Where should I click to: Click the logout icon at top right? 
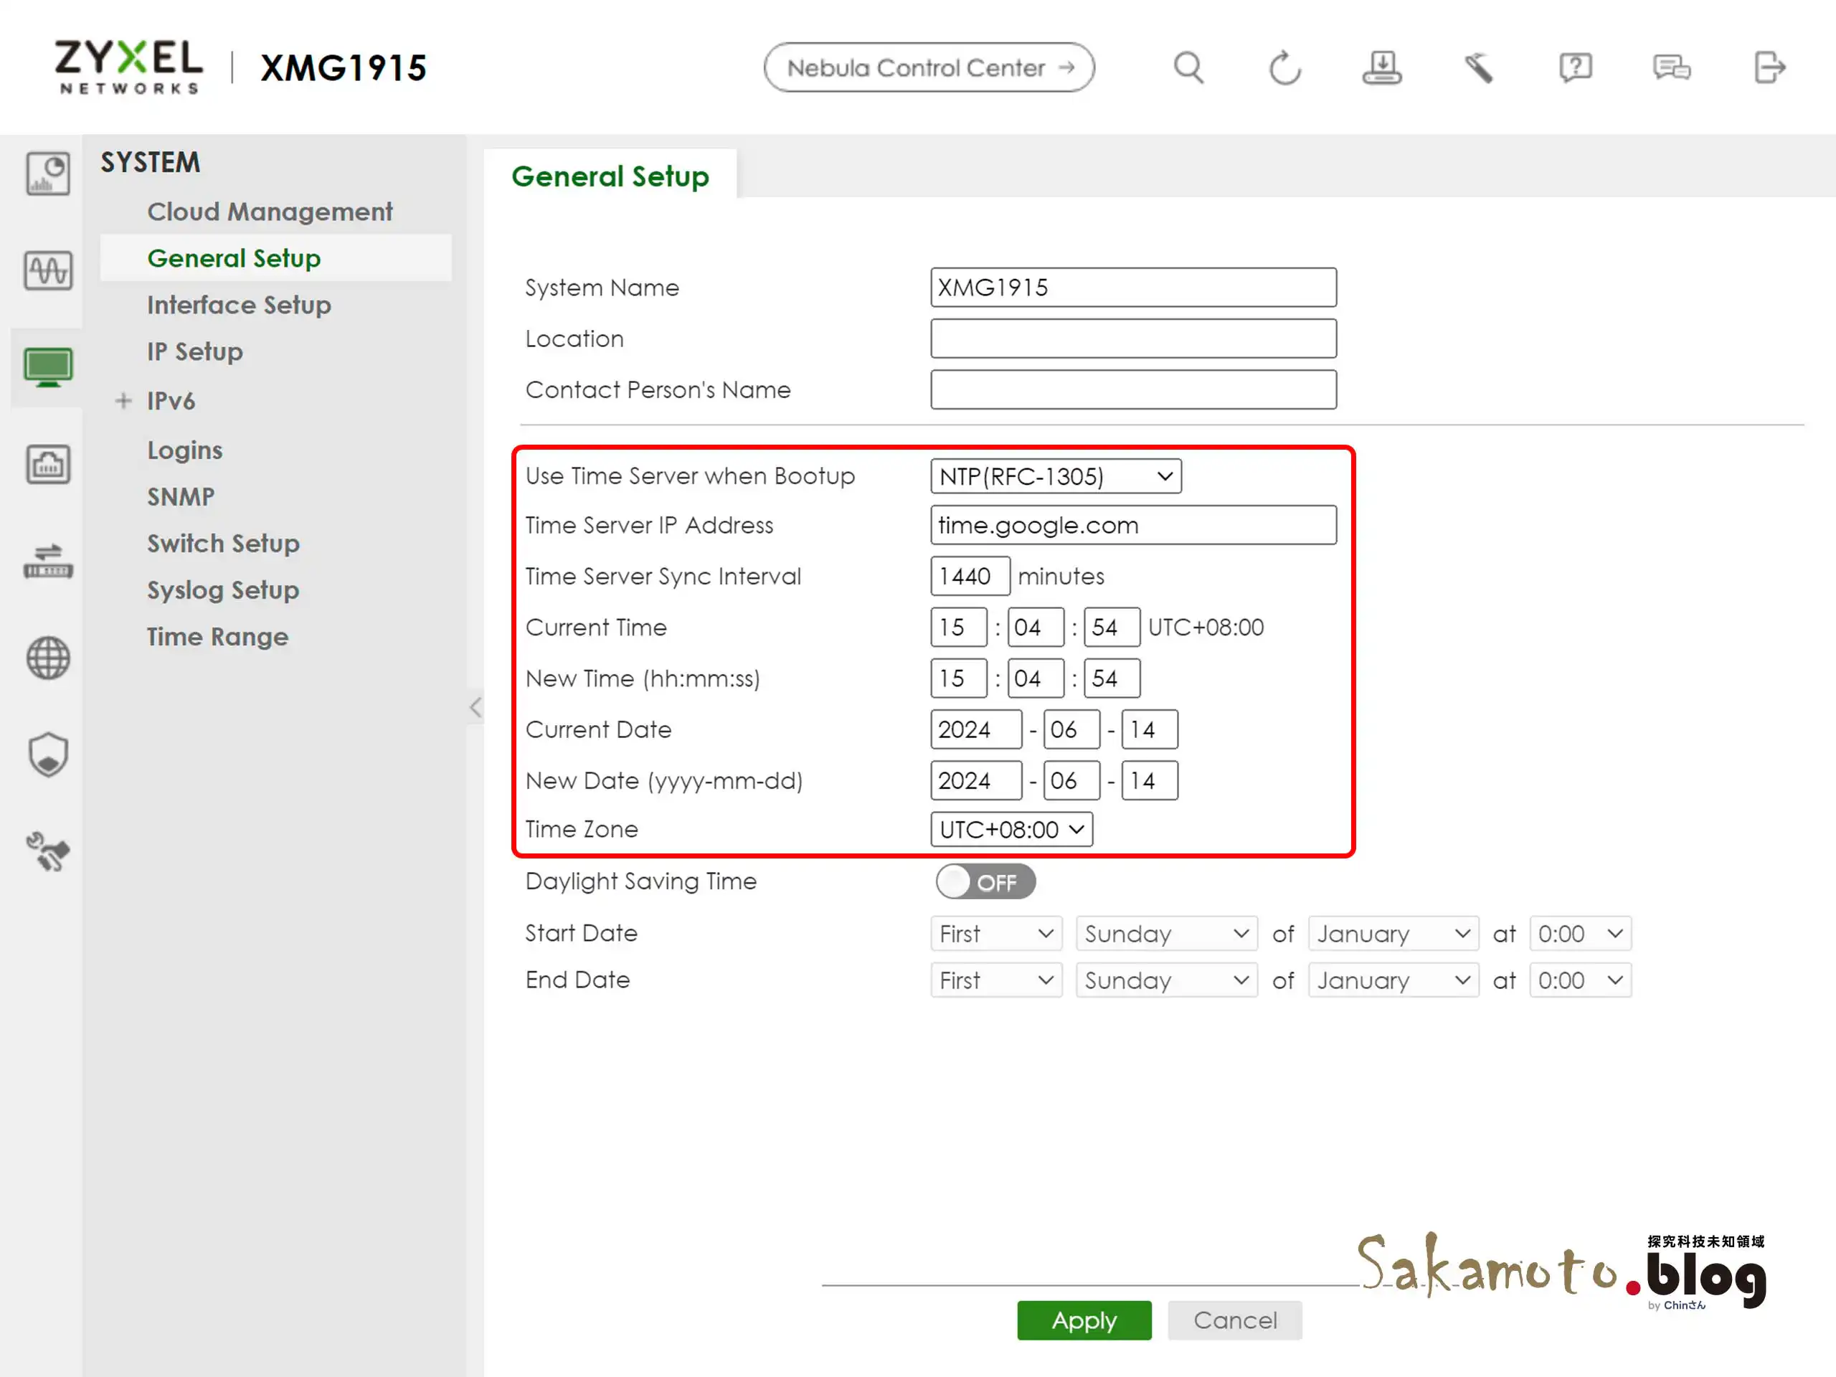click(x=1769, y=68)
